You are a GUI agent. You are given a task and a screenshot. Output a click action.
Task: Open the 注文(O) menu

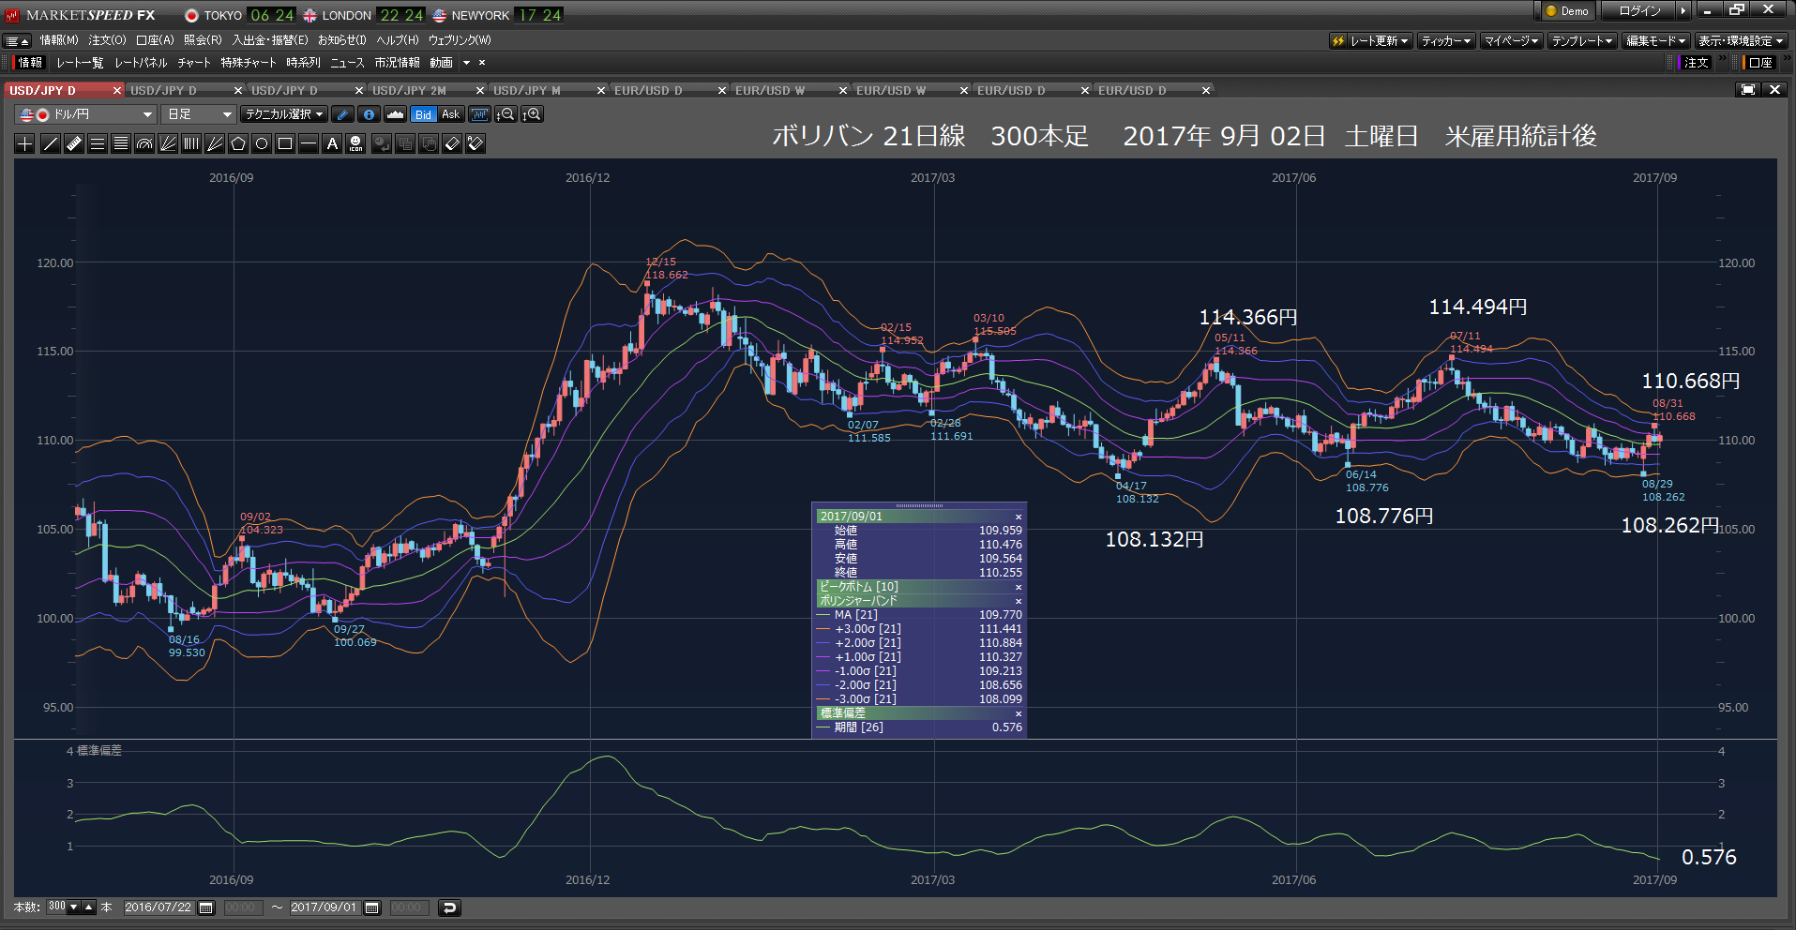click(107, 40)
